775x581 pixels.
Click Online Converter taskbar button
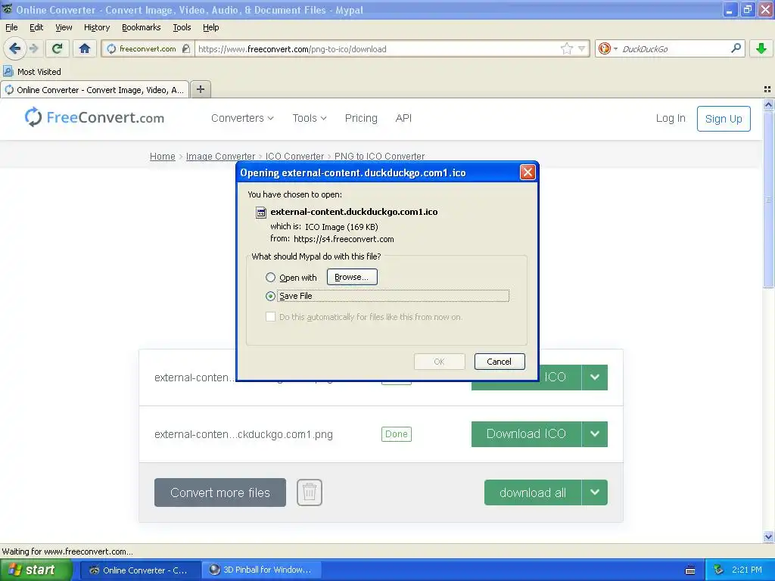click(x=140, y=570)
